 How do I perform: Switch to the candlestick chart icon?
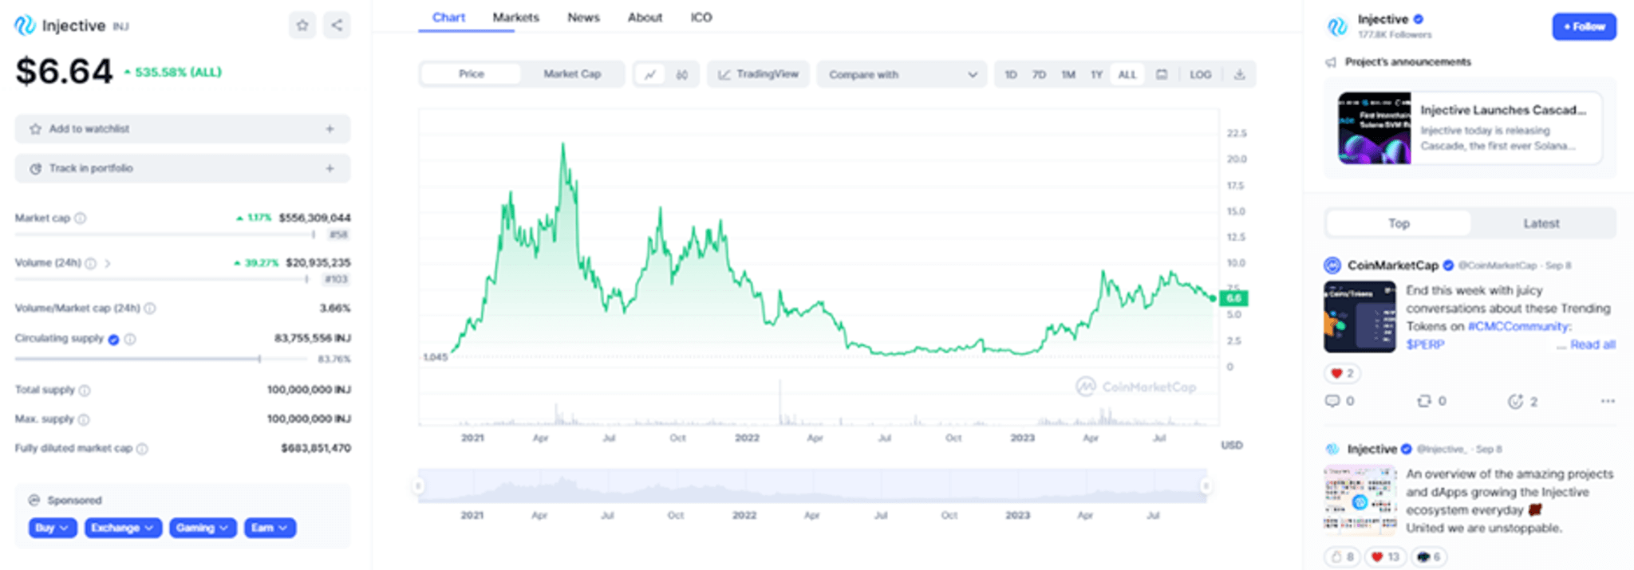pyautogui.click(x=681, y=74)
